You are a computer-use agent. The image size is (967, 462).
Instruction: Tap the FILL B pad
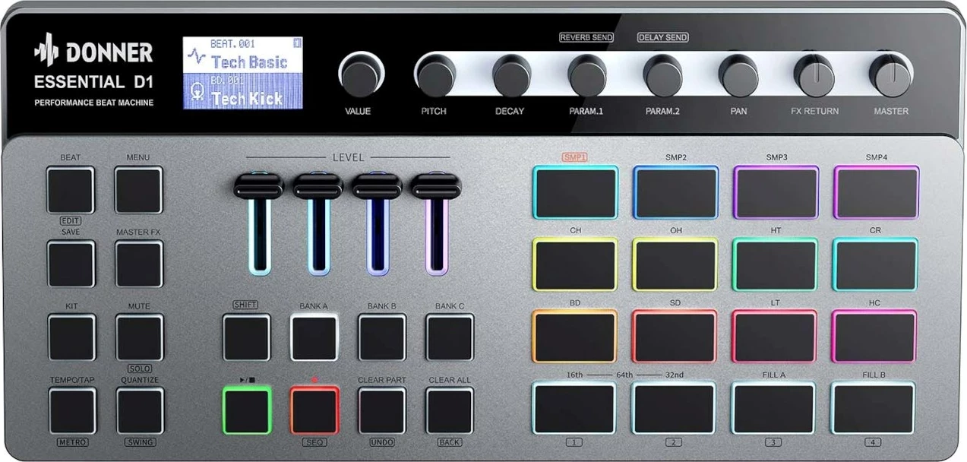874,409
